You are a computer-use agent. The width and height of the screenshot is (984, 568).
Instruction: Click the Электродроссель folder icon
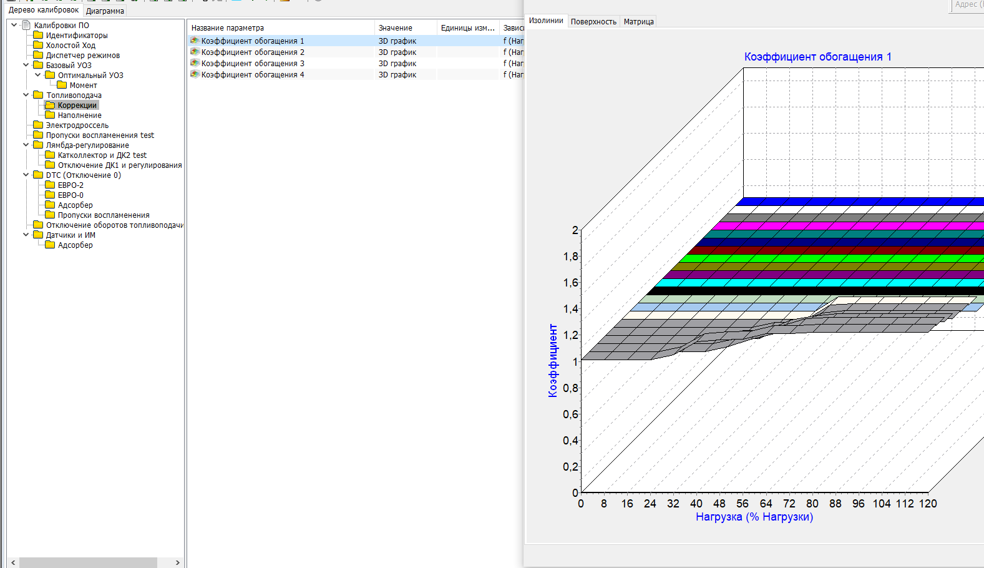[x=38, y=125]
